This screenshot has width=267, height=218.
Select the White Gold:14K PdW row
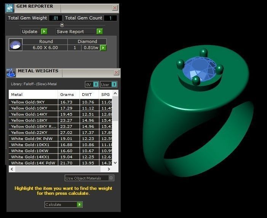(61, 163)
